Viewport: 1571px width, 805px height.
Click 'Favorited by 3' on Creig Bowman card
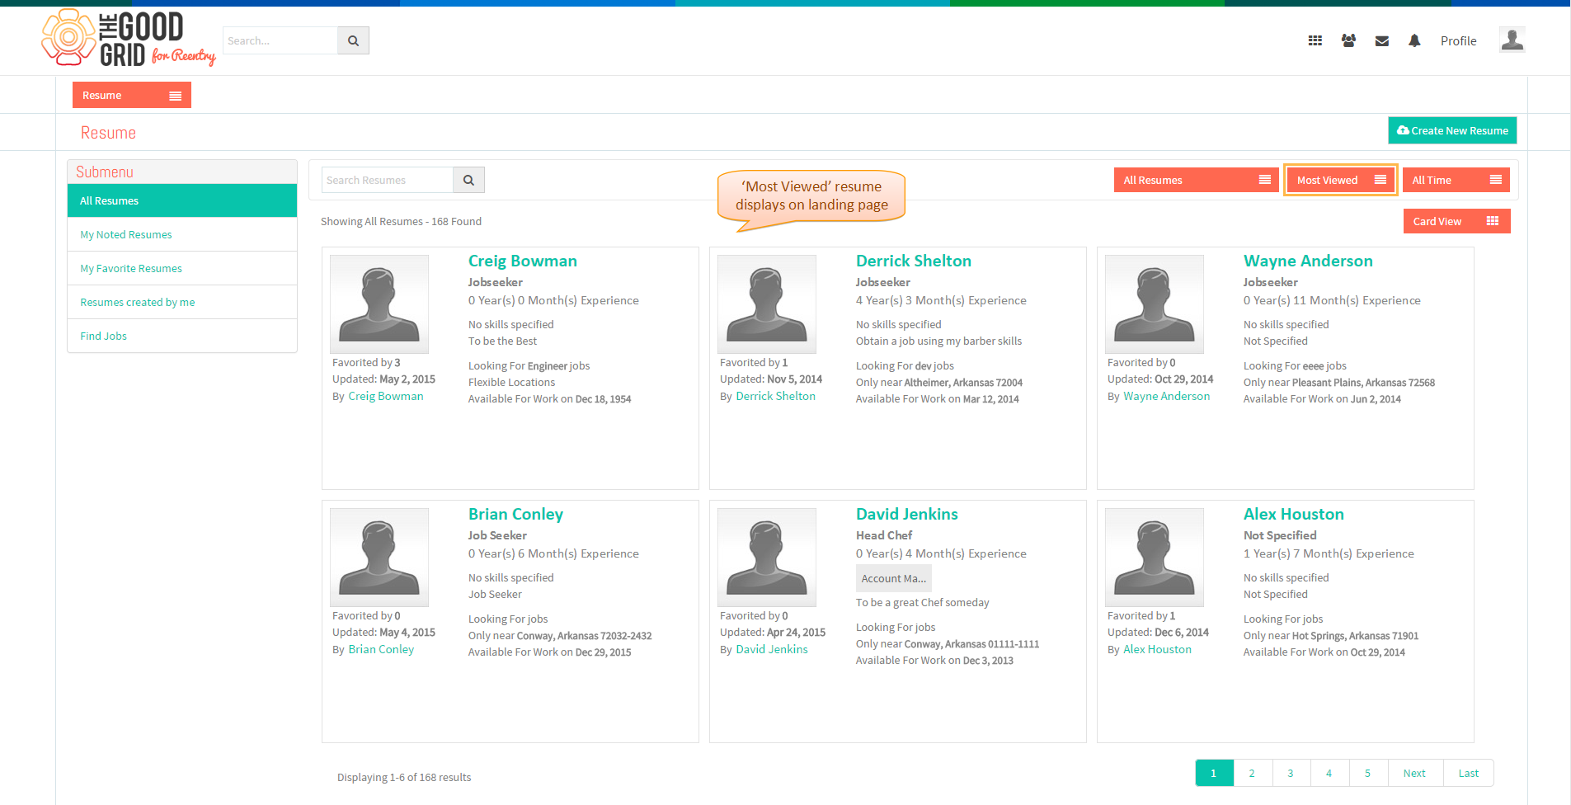[366, 362]
